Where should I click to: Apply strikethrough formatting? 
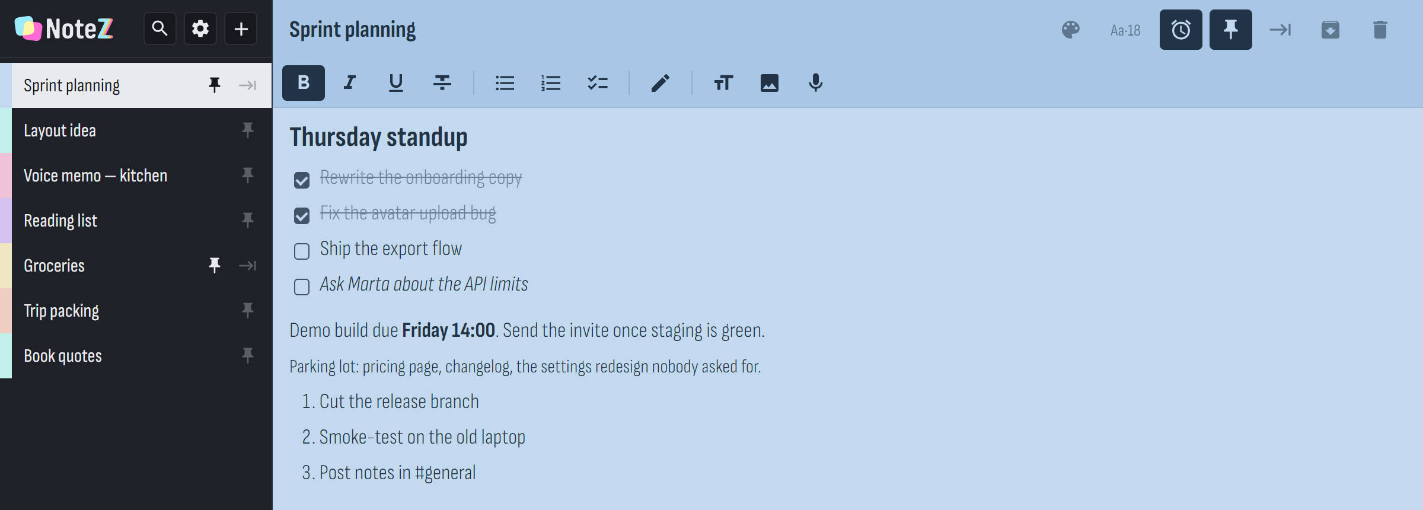[x=442, y=83]
